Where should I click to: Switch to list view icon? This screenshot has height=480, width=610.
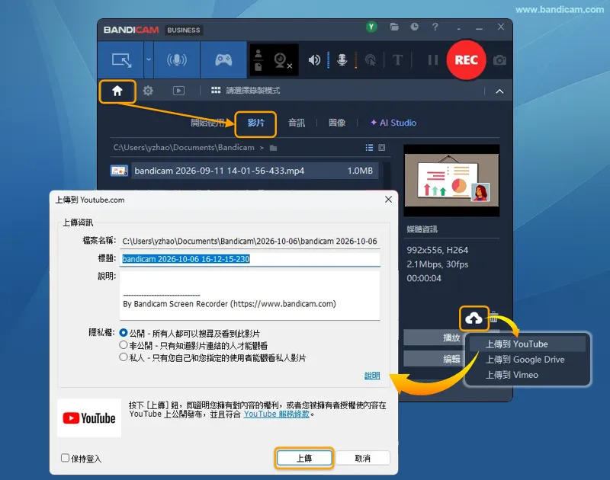click(x=369, y=148)
